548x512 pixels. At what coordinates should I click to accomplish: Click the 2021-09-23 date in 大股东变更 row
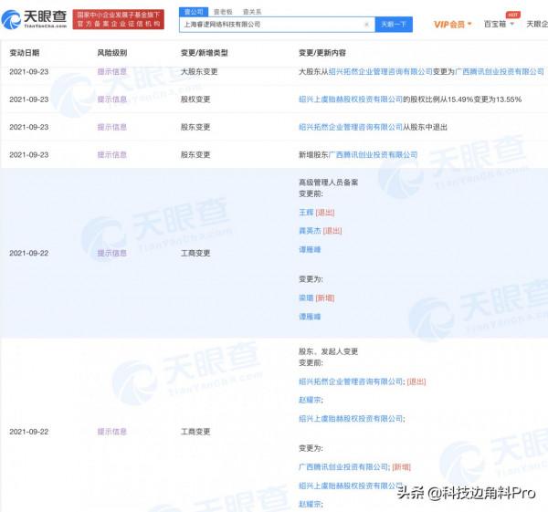pyautogui.click(x=29, y=71)
